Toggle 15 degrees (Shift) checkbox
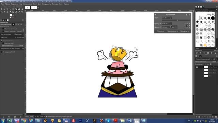Image resolution: width=218 pixels, height=123 pixels. (1, 52)
